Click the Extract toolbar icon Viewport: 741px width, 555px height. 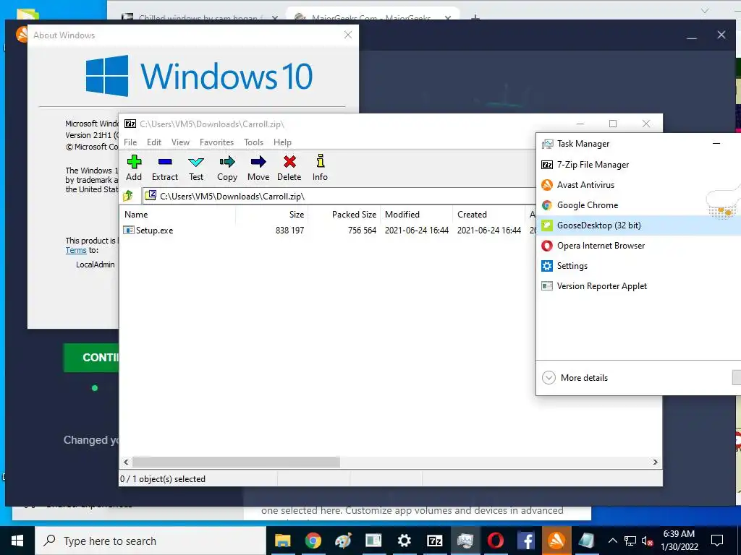point(165,168)
